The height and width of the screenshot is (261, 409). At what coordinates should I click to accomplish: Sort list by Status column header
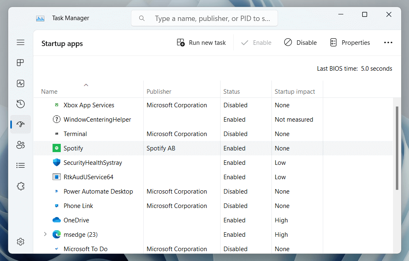tap(232, 92)
